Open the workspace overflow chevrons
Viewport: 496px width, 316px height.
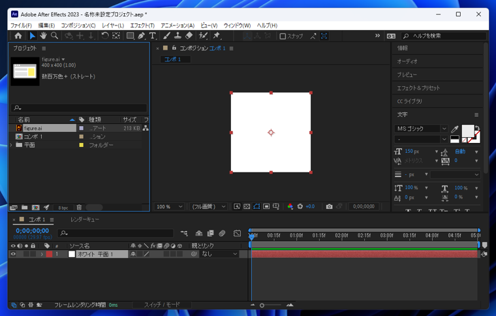point(377,36)
